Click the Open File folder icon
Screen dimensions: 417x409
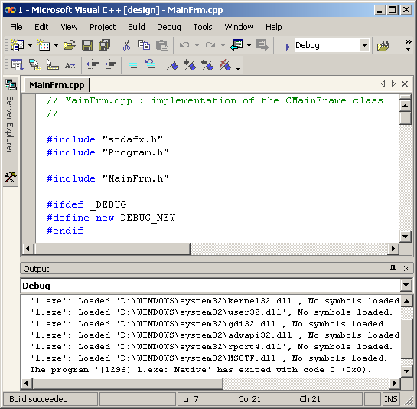tap(70, 45)
